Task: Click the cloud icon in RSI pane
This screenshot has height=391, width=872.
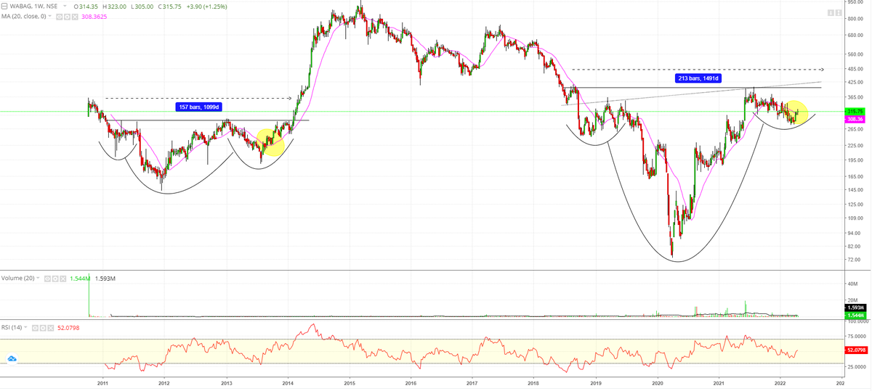Action: click(x=12, y=358)
